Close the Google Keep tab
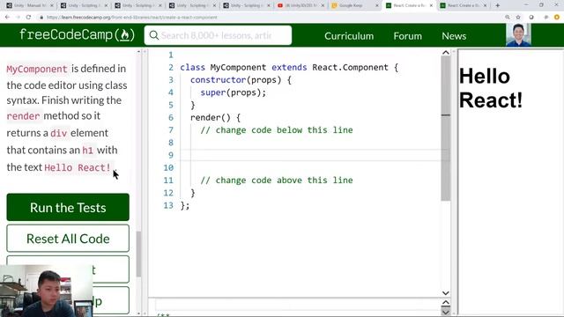The image size is (564, 317). (x=377, y=5)
